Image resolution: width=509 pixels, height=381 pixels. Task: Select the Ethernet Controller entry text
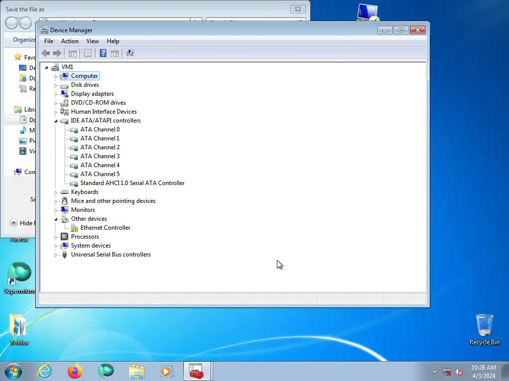tap(105, 228)
